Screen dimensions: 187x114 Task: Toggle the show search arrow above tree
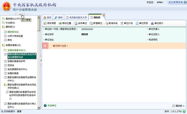pos(20,15)
